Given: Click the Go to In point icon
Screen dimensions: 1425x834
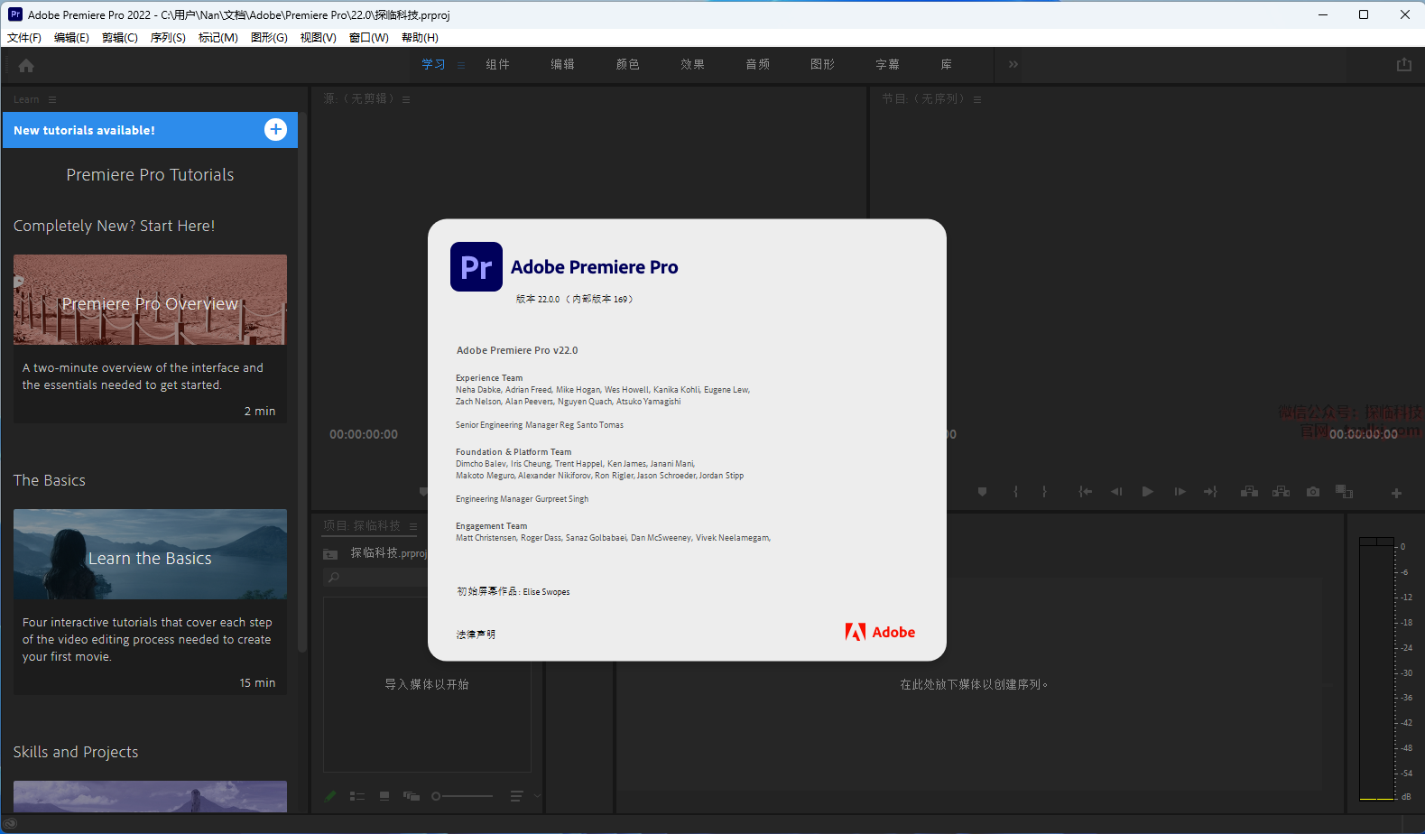Looking at the screenshot, I should click(x=1085, y=492).
